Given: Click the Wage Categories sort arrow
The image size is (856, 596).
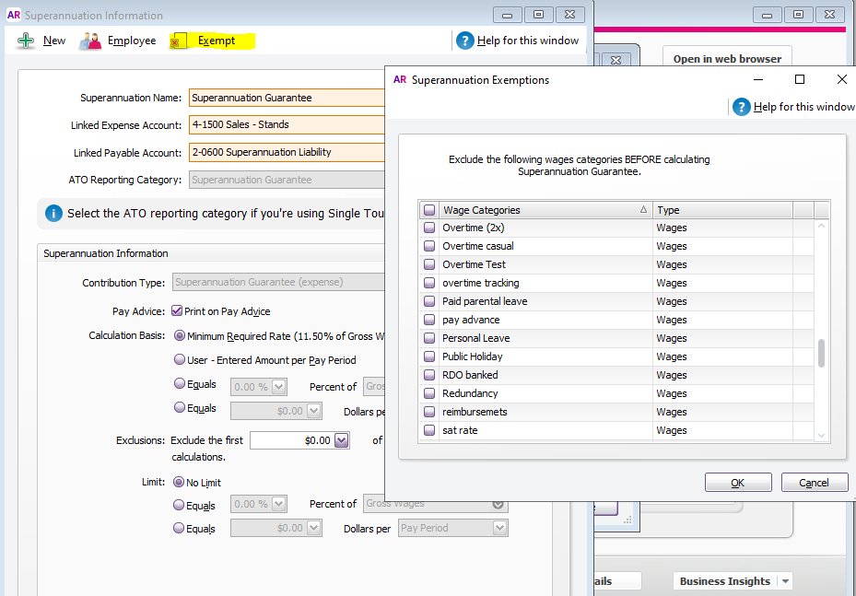Looking at the screenshot, I should pos(643,210).
